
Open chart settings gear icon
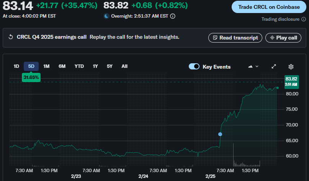(x=291, y=66)
